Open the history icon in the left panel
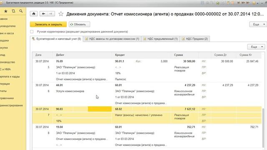 [13, 11]
